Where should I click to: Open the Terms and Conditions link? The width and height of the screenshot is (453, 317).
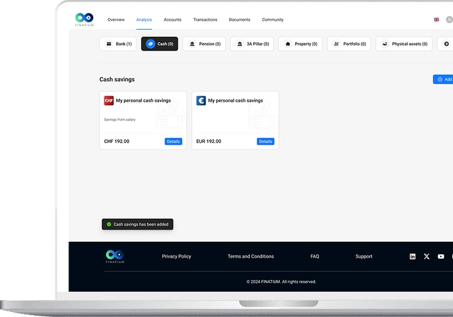click(x=251, y=256)
